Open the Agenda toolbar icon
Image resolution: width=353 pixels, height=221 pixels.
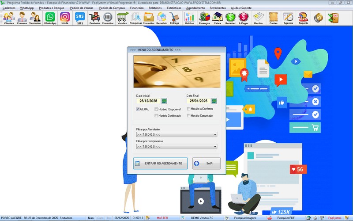coord(288,18)
